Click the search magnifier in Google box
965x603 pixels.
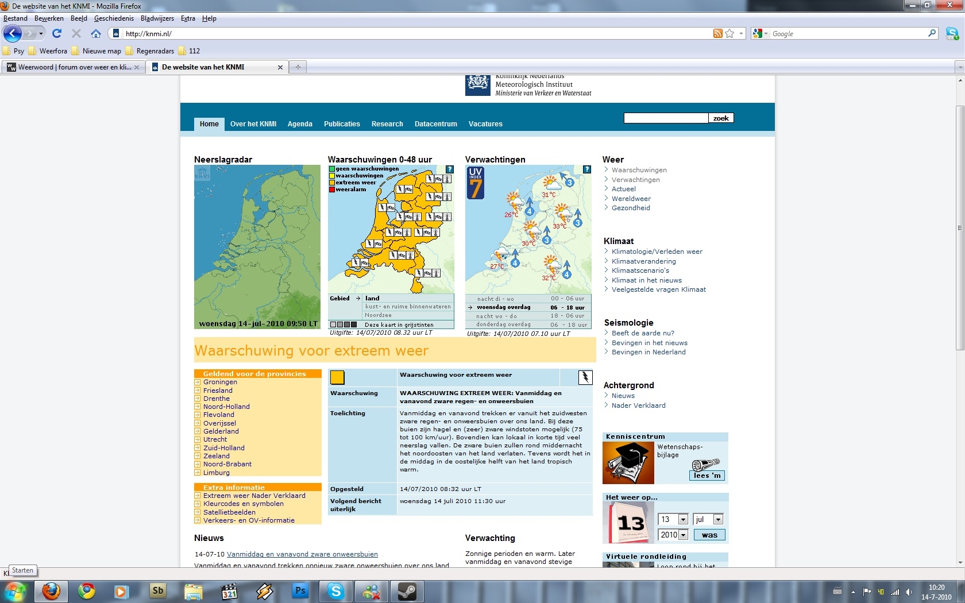point(932,34)
